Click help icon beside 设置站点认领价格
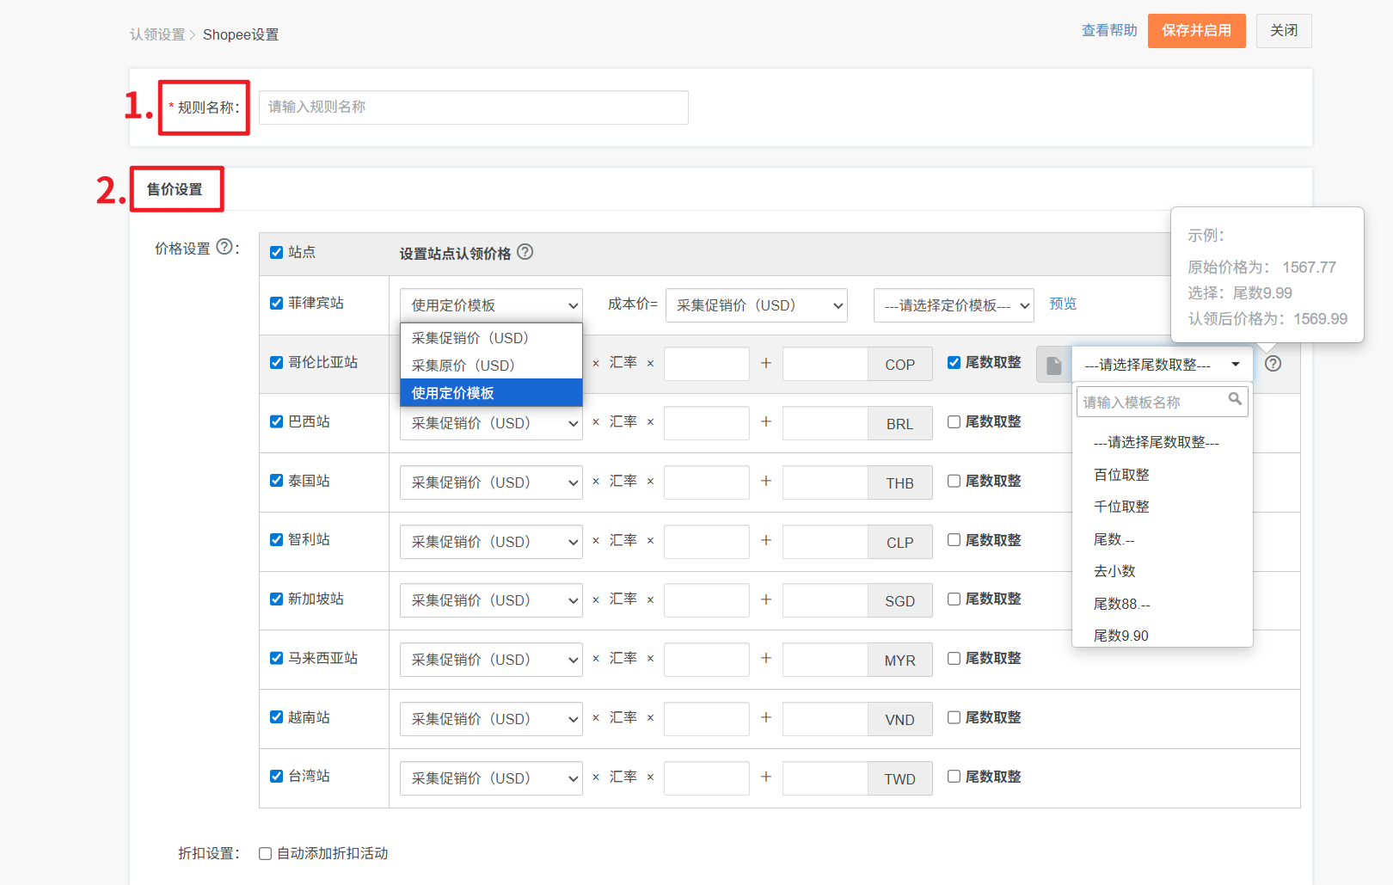Viewport: 1393px width, 885px height. (525, 252)
